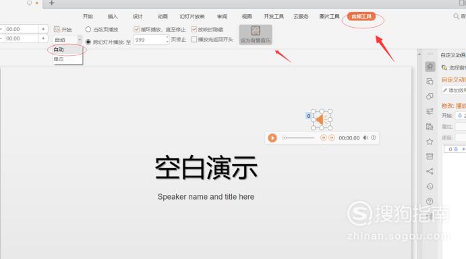Viewport: 466px width, 259px height.
Task: Open the history clock sidebar icon
Action: click(430, 186)
